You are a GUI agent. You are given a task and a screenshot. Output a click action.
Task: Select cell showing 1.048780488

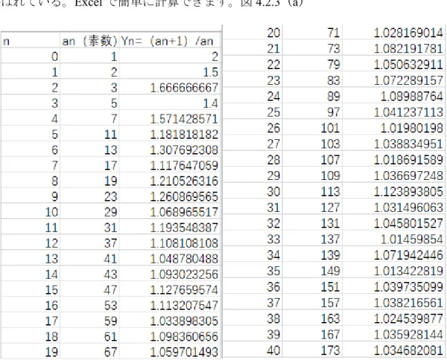[x=170, y=258]
